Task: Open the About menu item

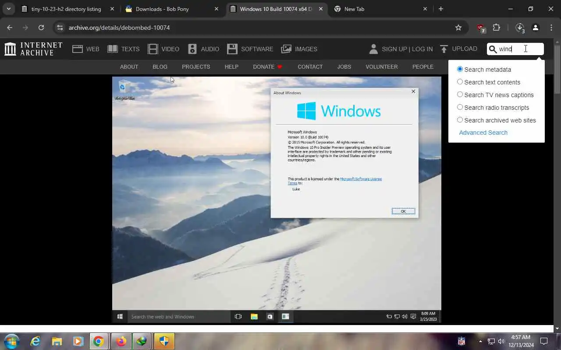Action: [x=129, y=67]
